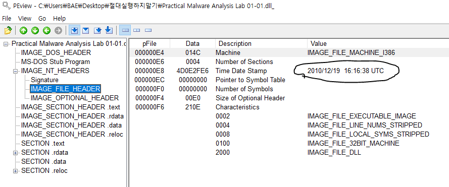This screenshot has height=187, width=449.
Task: Click the Machine row description
Action: [228, 53]
